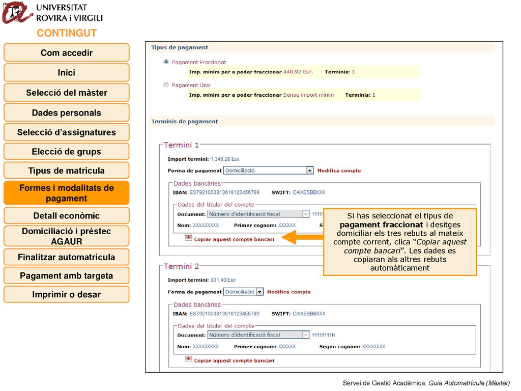Go to Selecció d'assignatures

67,132
